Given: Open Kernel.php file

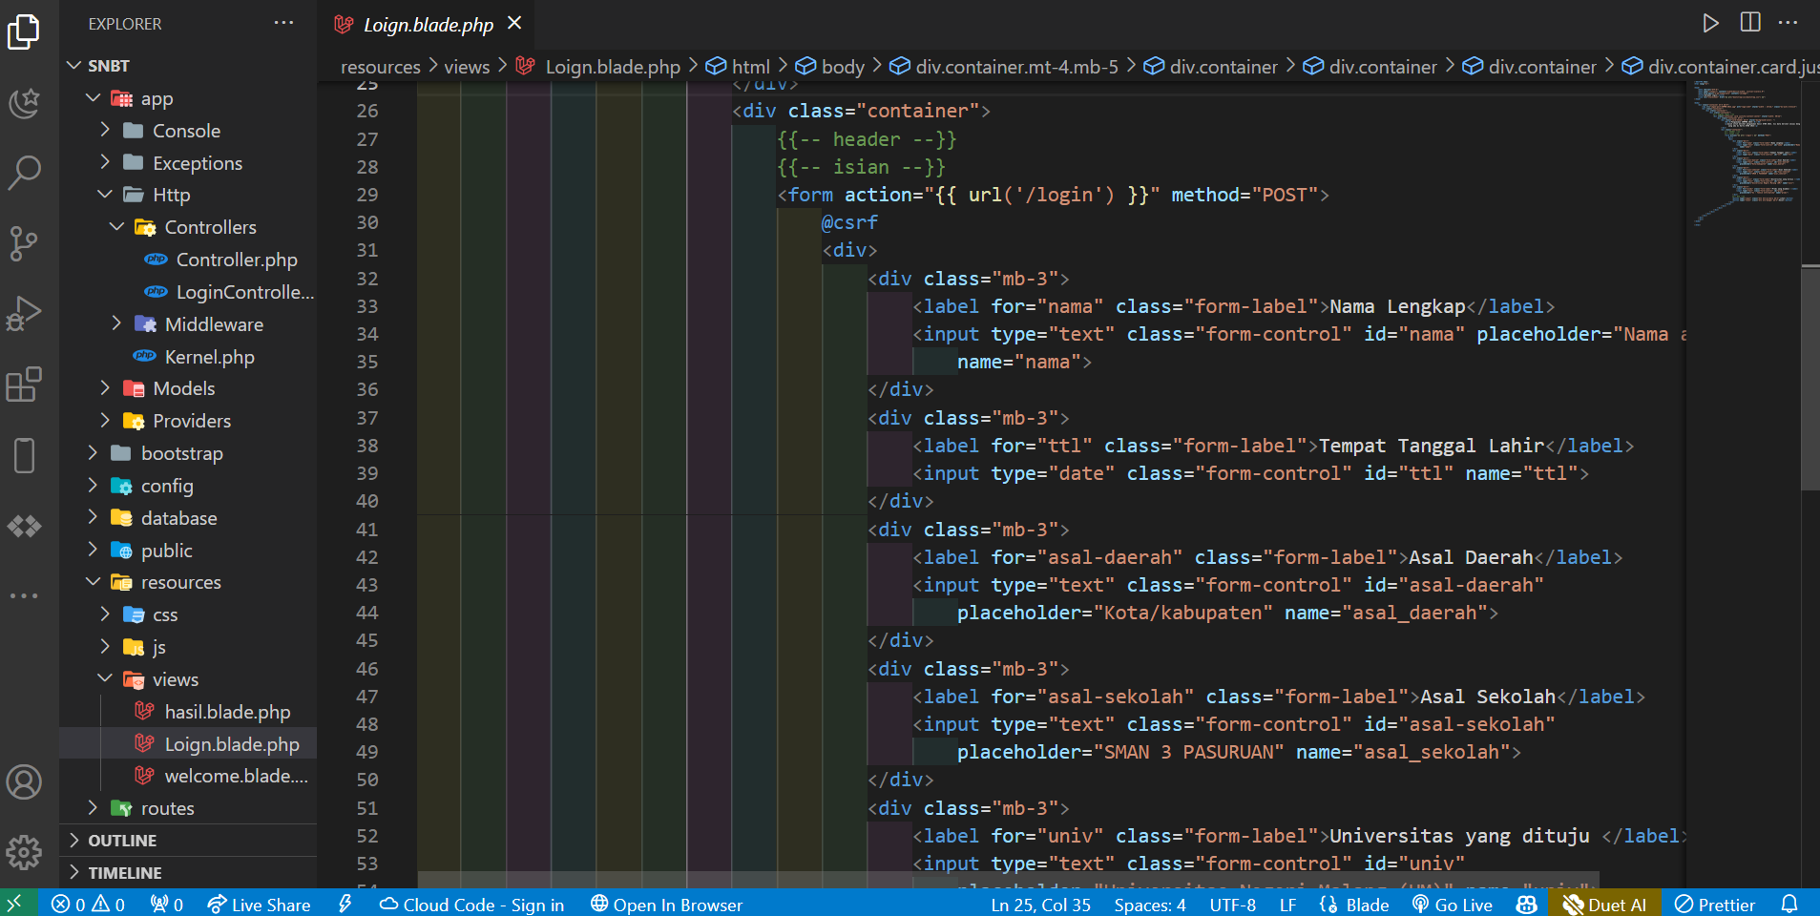Looking at the screenshot, I should point(188,357).
